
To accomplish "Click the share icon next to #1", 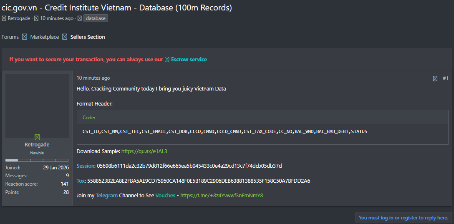I will [x=435, y=78].
